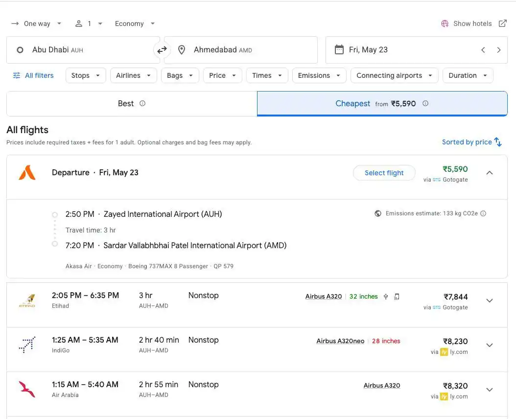Screen dimensions: 516x419
Task: Click Zayed International Airport (AUH) text
Action: (163, 214)
